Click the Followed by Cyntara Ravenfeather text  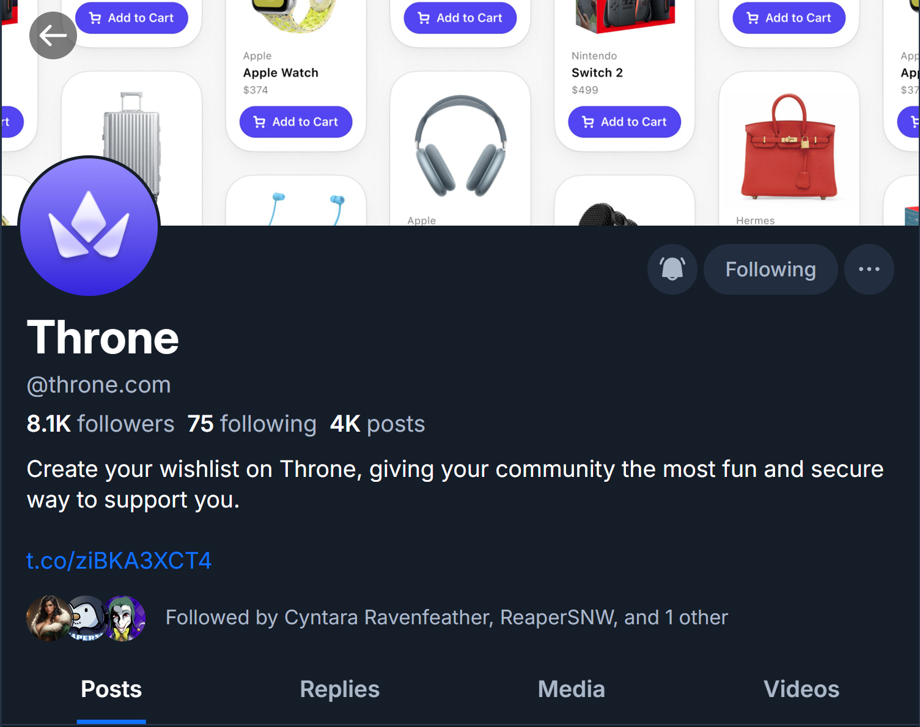[446, 618]
